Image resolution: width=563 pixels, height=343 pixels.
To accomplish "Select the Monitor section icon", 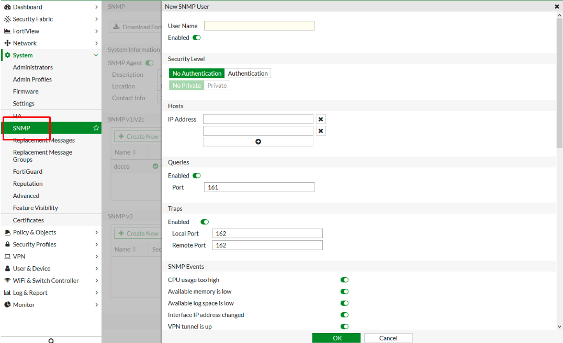I will (x=23, y=304).
